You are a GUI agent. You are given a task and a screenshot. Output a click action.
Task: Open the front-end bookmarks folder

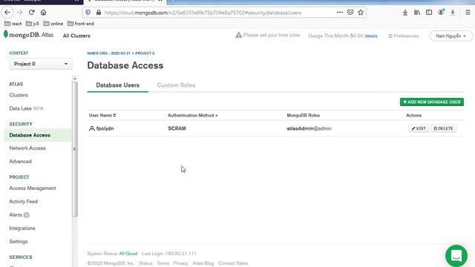(x=81, y=24)
